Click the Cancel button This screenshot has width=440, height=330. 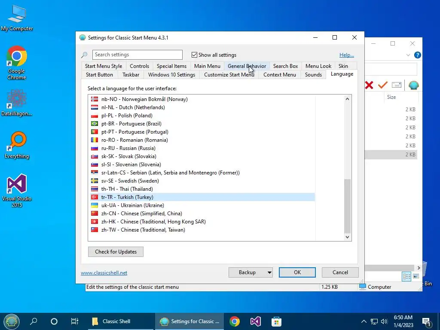point(340,272)
